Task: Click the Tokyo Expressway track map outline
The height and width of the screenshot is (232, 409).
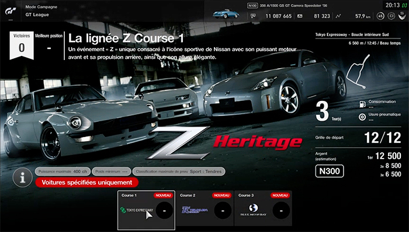Action: [358, 71]
